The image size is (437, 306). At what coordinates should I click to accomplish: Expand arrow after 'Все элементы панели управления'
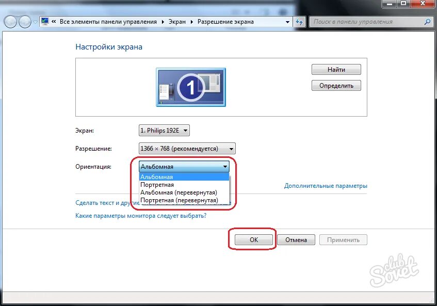point(163,22)
